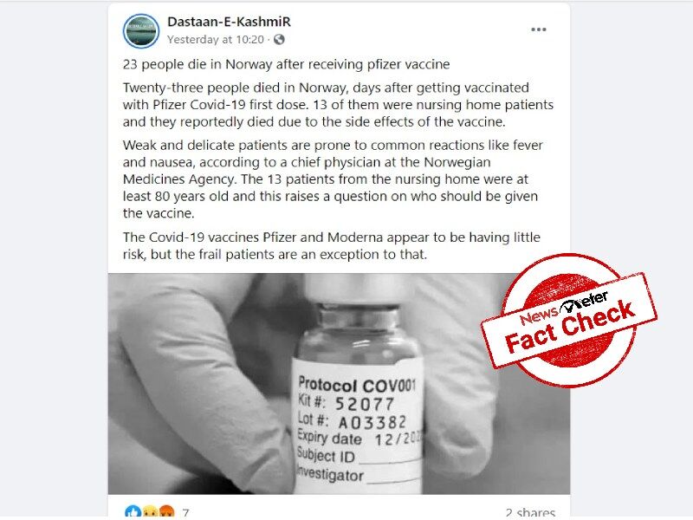Open the 'Yesterday at 10:20' timestamp
The height and width of the screenshot is (520, 693).
[216, 40]
